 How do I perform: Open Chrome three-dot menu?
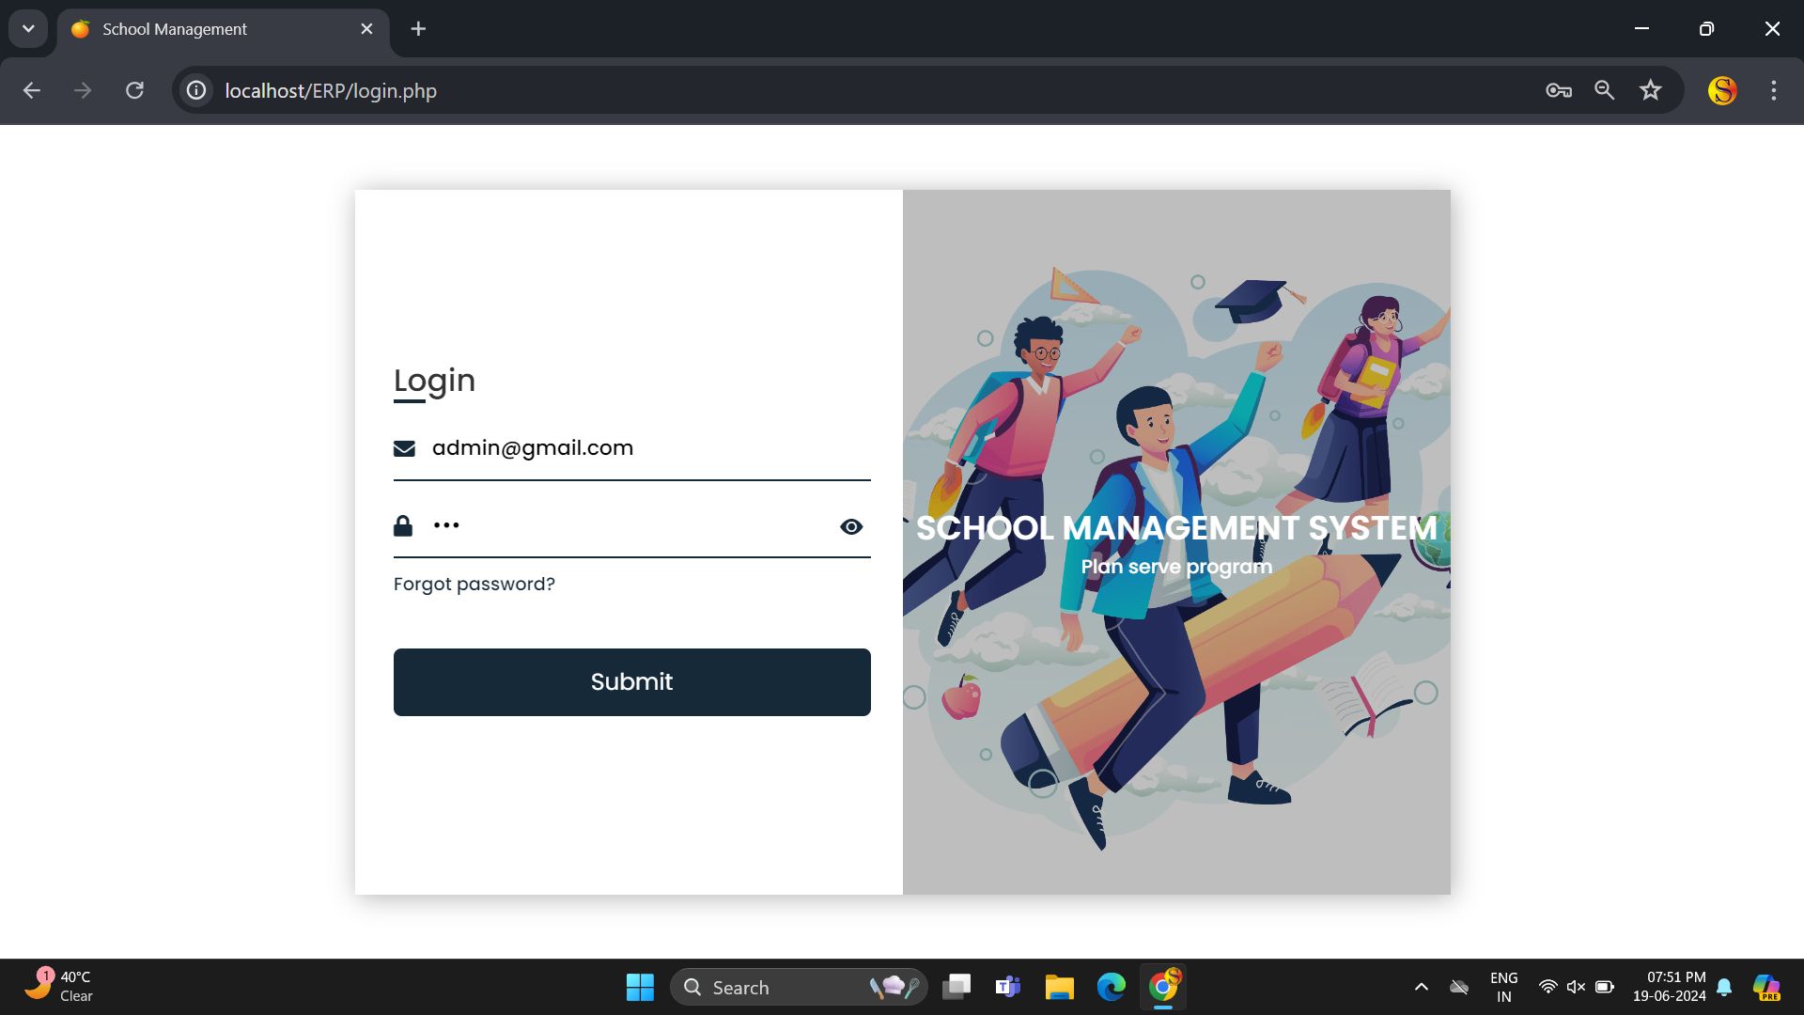point(1773,91)
